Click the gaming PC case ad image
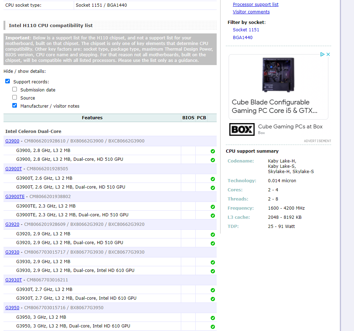Image resolution: width=354 pixels, height=331 pixels. 278,75
